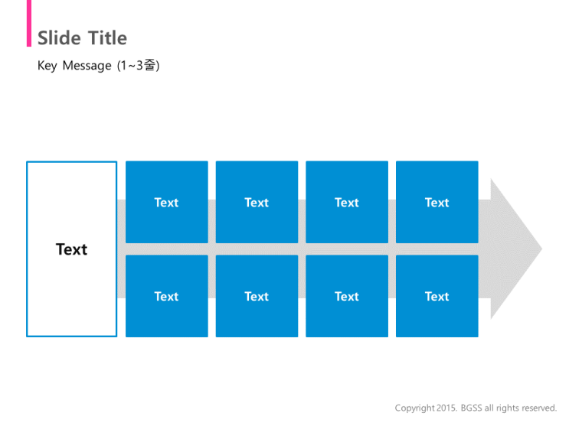Click the fourth blue Text box in top row
This screenshot has width=569, height=426.
[437, 202]
